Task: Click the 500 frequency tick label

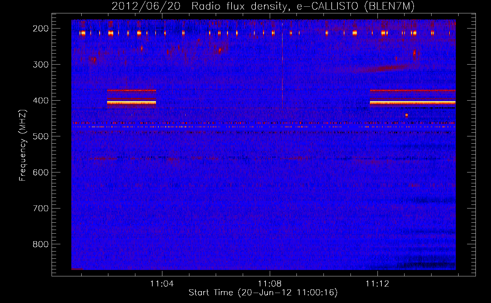Action: point(41,136)
